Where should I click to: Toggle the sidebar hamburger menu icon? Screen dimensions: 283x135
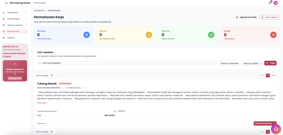coord(6,3)
